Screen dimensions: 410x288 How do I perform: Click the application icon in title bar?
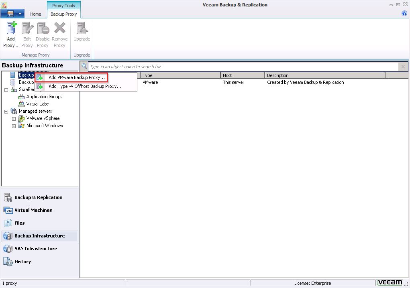point(4,5)
